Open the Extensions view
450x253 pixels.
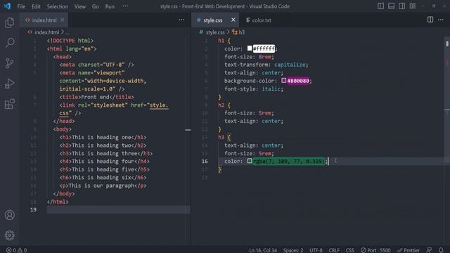9,104
